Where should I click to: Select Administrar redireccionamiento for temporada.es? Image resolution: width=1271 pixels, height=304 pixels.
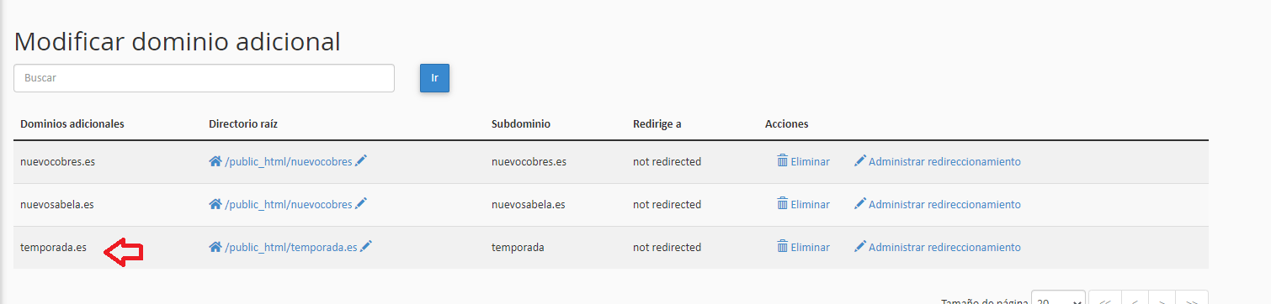coord(944,248)
